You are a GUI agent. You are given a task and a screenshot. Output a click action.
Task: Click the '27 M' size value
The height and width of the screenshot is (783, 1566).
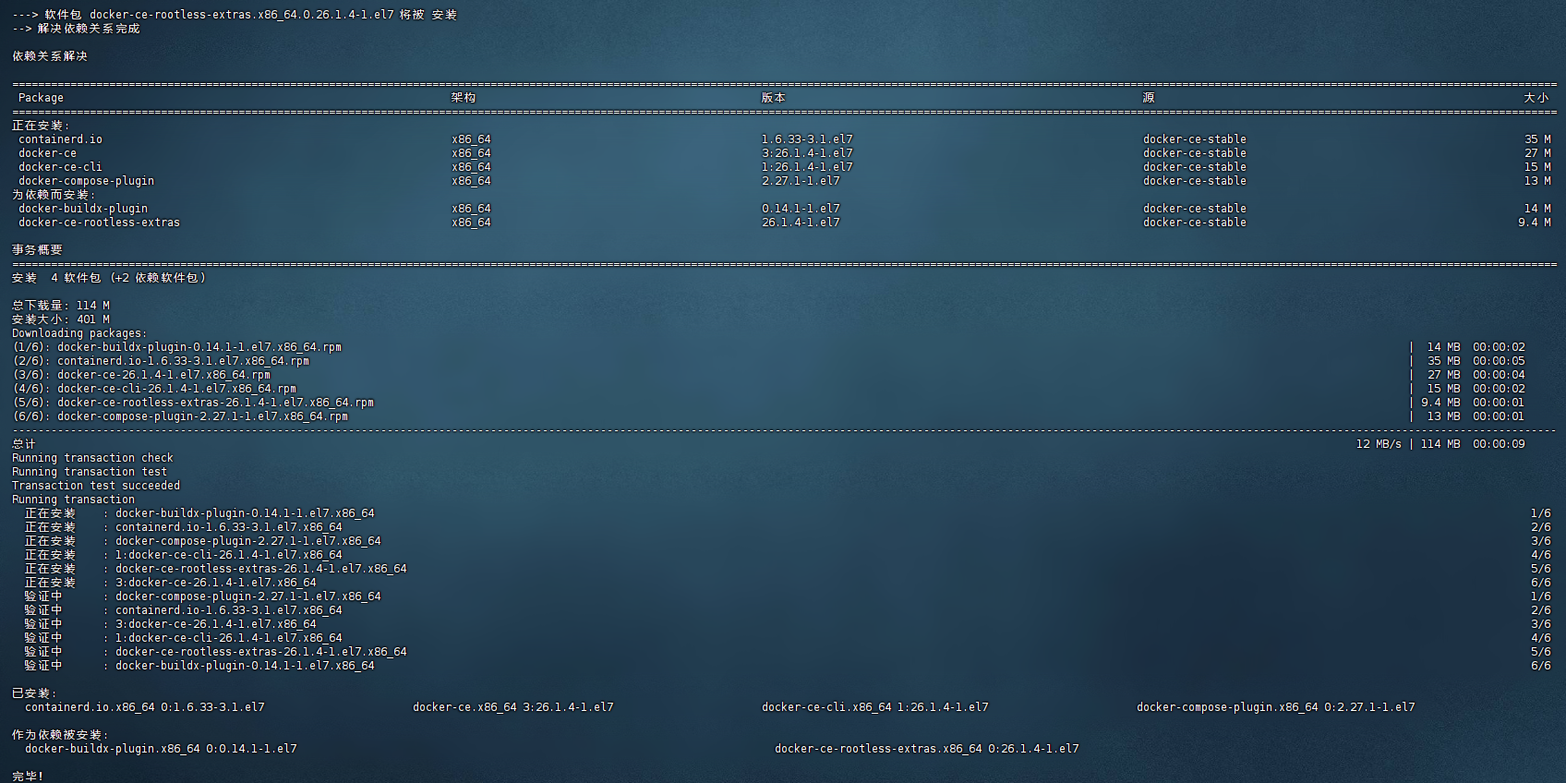tap(1537, 153)
